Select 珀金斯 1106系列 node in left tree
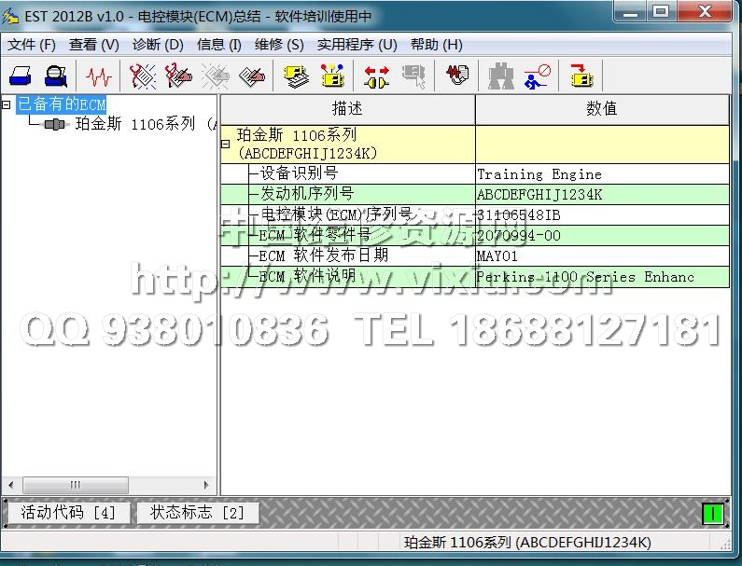 [134, 124]
